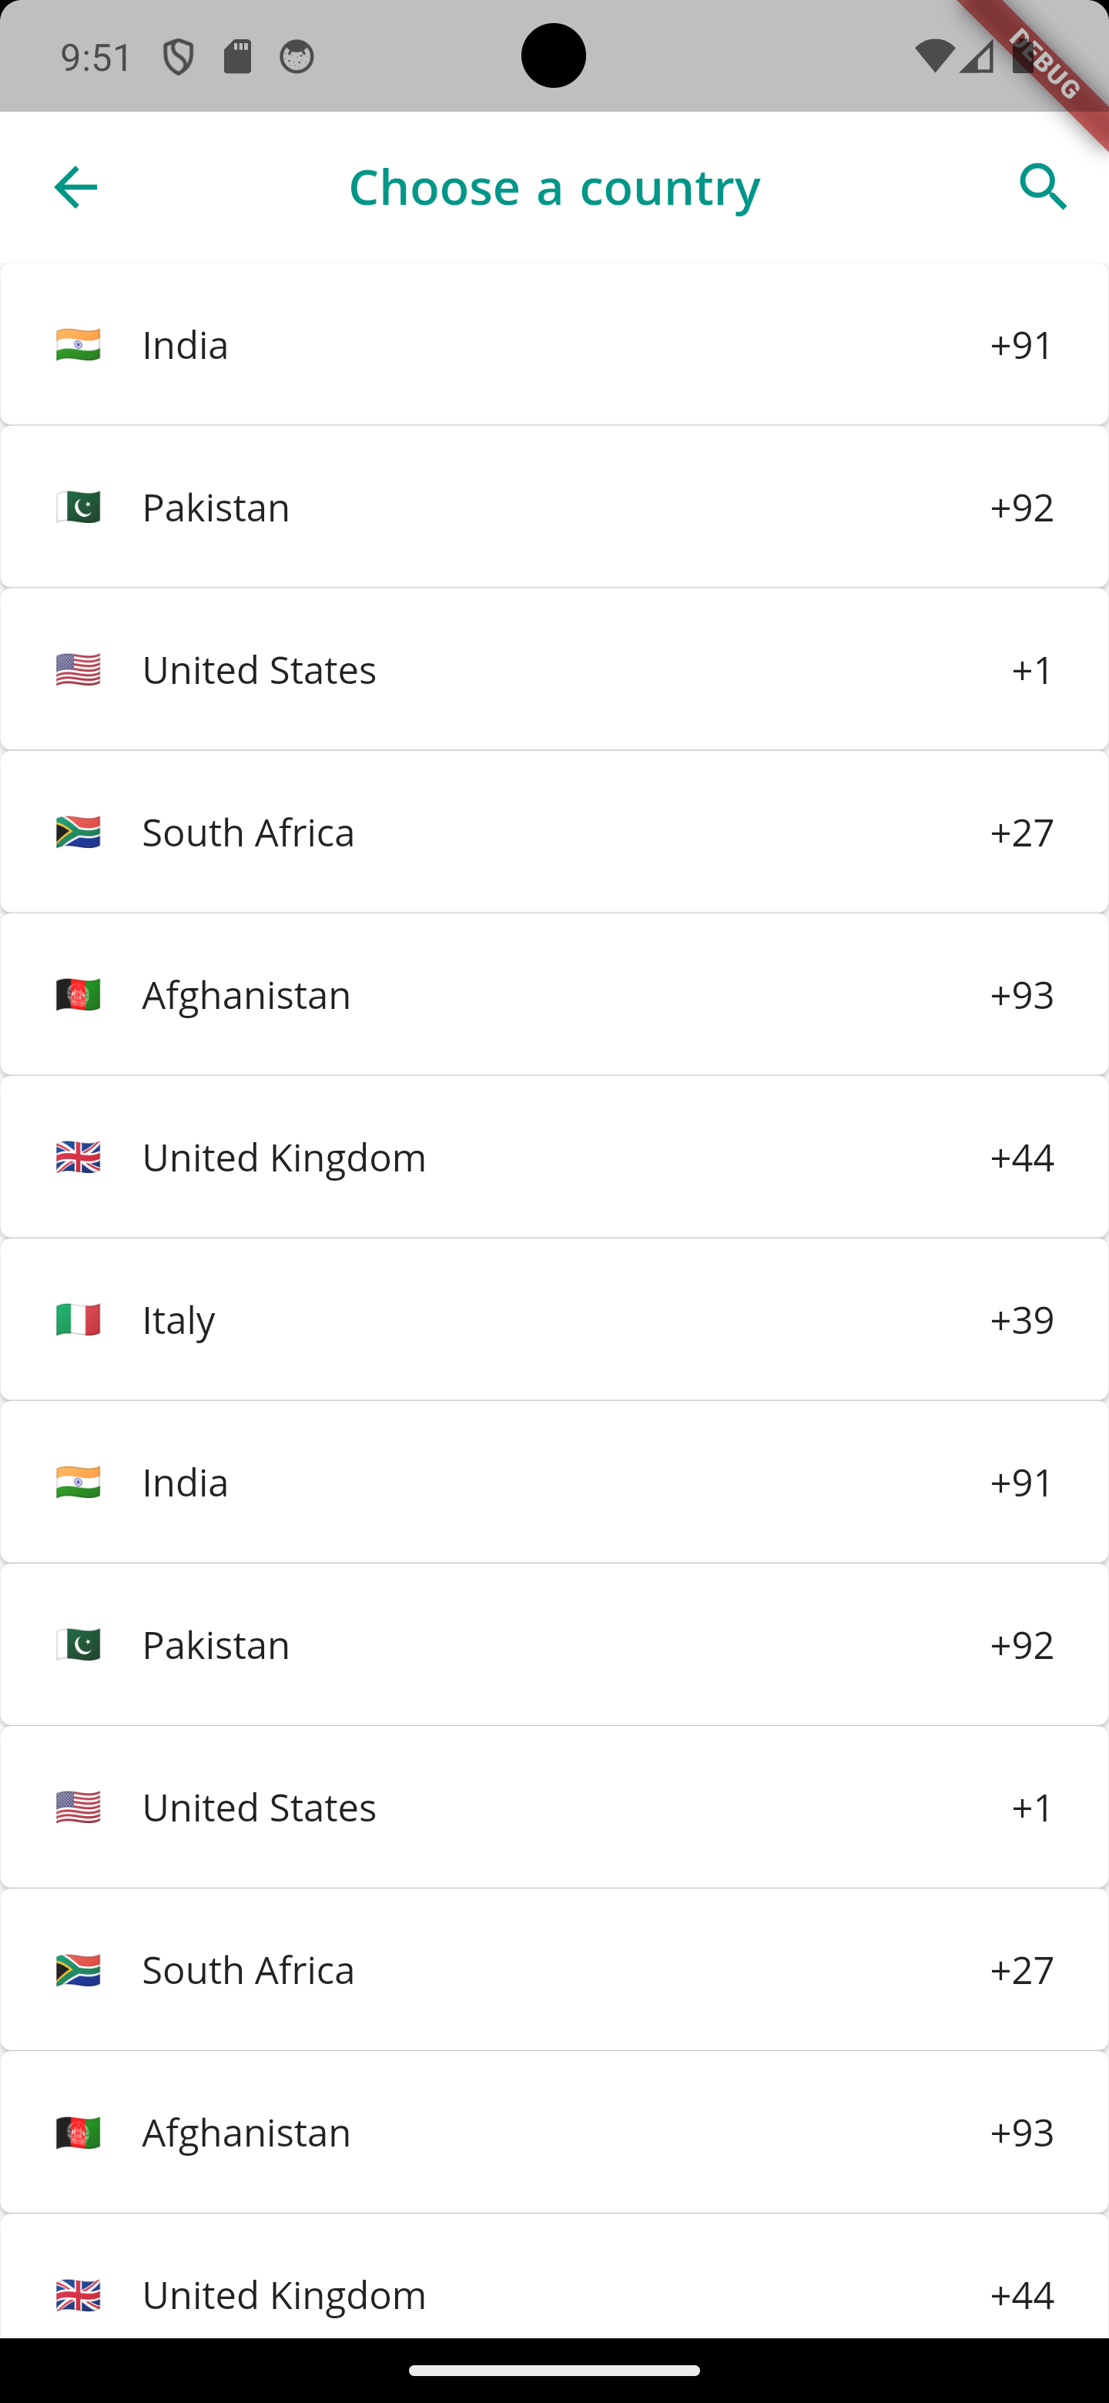Choose the second Pakistan row
This screenshot has width=1109, height=2403.
(x=554, y=1644)
